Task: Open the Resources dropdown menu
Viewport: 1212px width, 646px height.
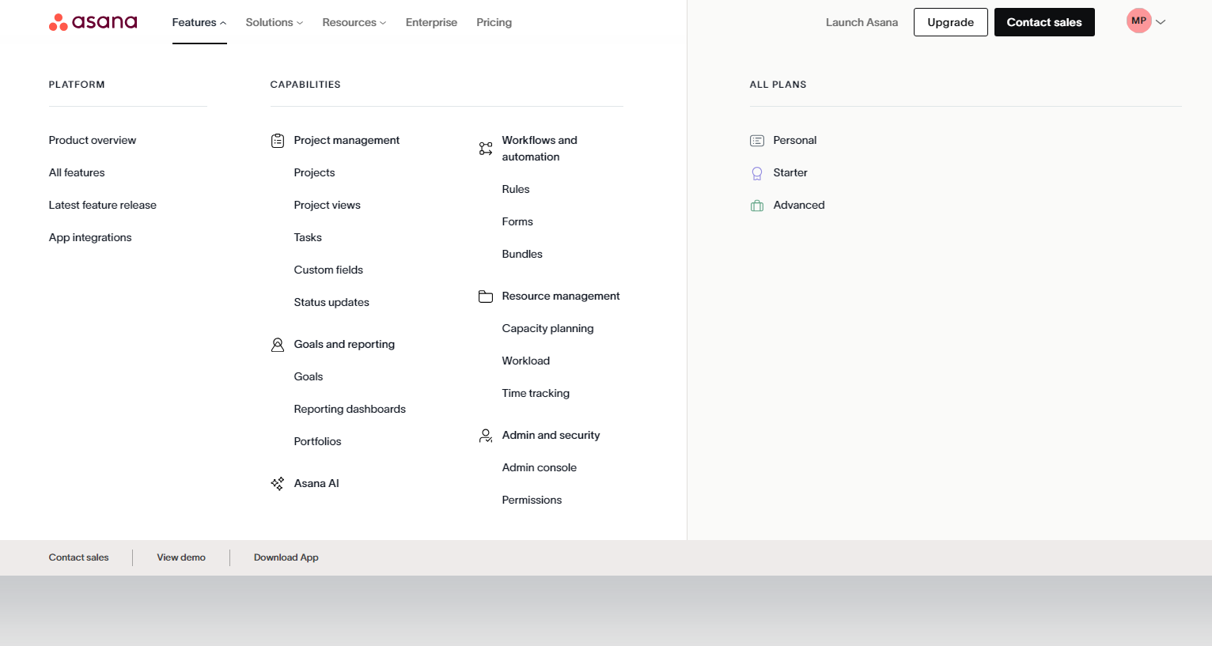Action: tap(354, 23)
